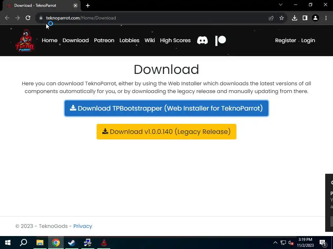Open the Discord icon link
Image resolution: width=333 pixels, height=249 pixels.
[x=202, y=40]
